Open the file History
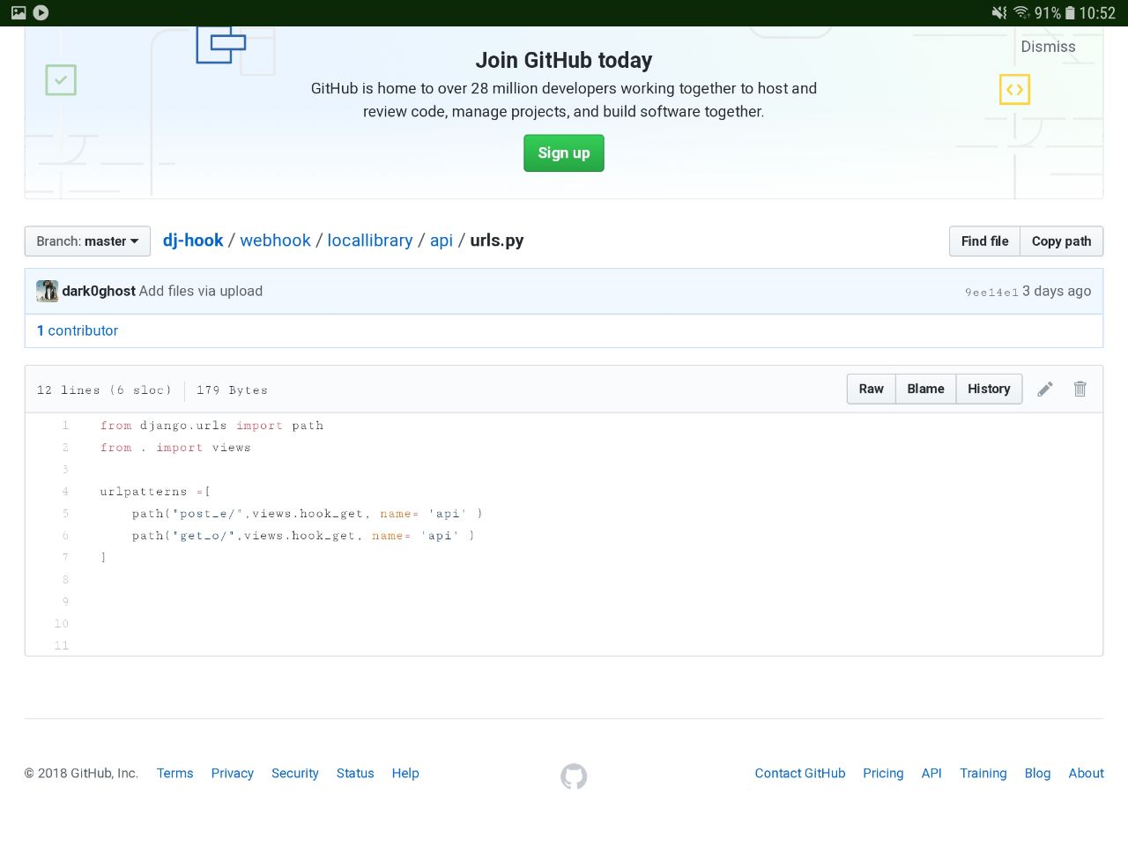 (x=989, y=389)
